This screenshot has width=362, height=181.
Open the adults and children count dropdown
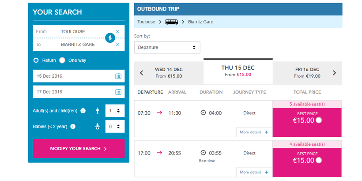click(x=115, y=111)
